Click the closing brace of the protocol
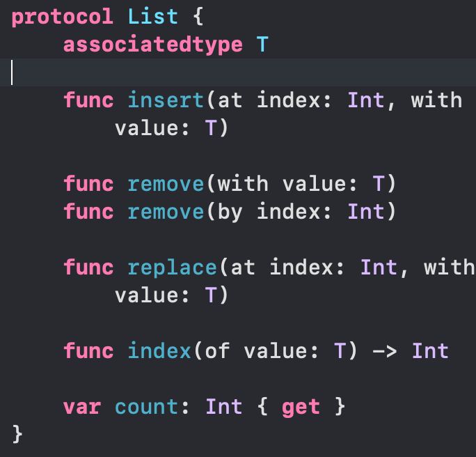Image resolution: width=476 pixels, height=457 pixels. tap(17, 434)
